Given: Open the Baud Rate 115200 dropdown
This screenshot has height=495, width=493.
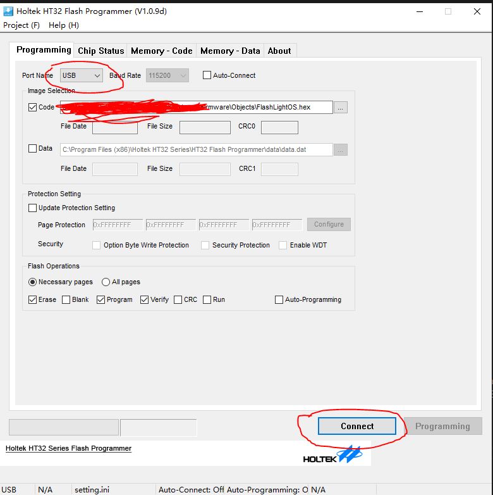Looking at the screenshot, I should point(167,75).
